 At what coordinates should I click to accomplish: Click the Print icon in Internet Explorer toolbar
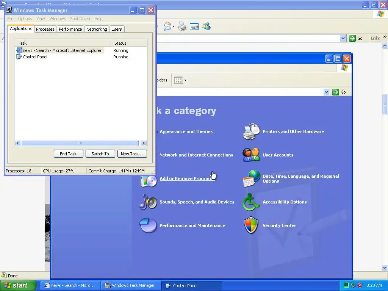click(182, 26)
